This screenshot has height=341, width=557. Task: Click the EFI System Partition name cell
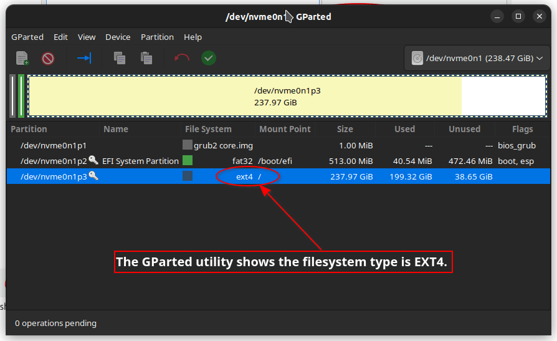click(x=140, y=161)
